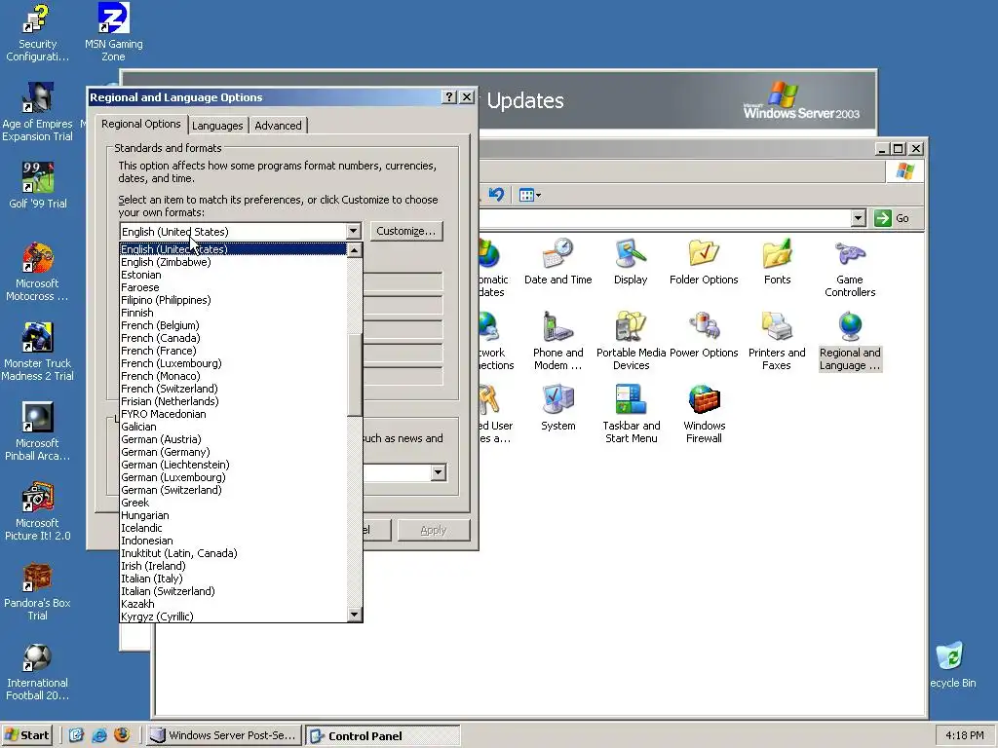Click the Control Panel taskbar button
Image resolution: width=998 pixels, height=748 pixels.
[382, 735]
